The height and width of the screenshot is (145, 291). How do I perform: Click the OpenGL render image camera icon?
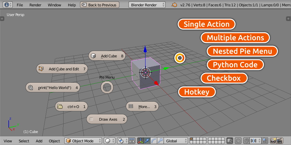273,141
